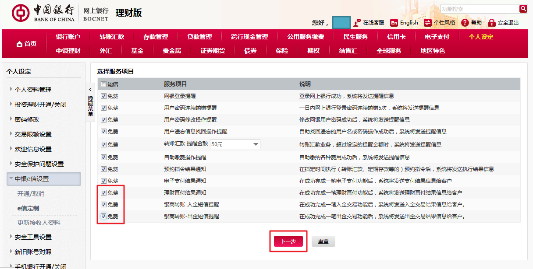Uncheck 网银登录提醒 checkbox

(x=103, y=96)
